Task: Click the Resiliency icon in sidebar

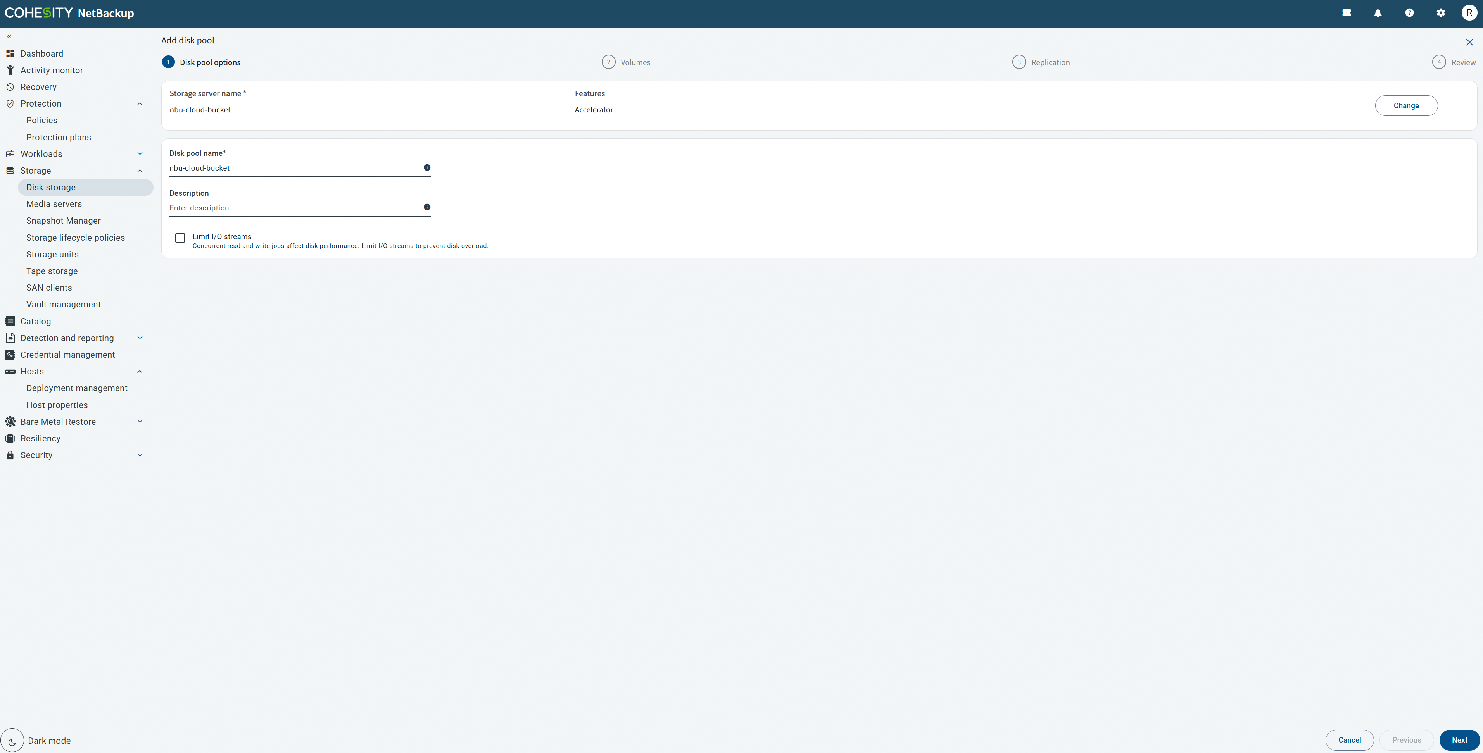Action: (x=10, y=438)
